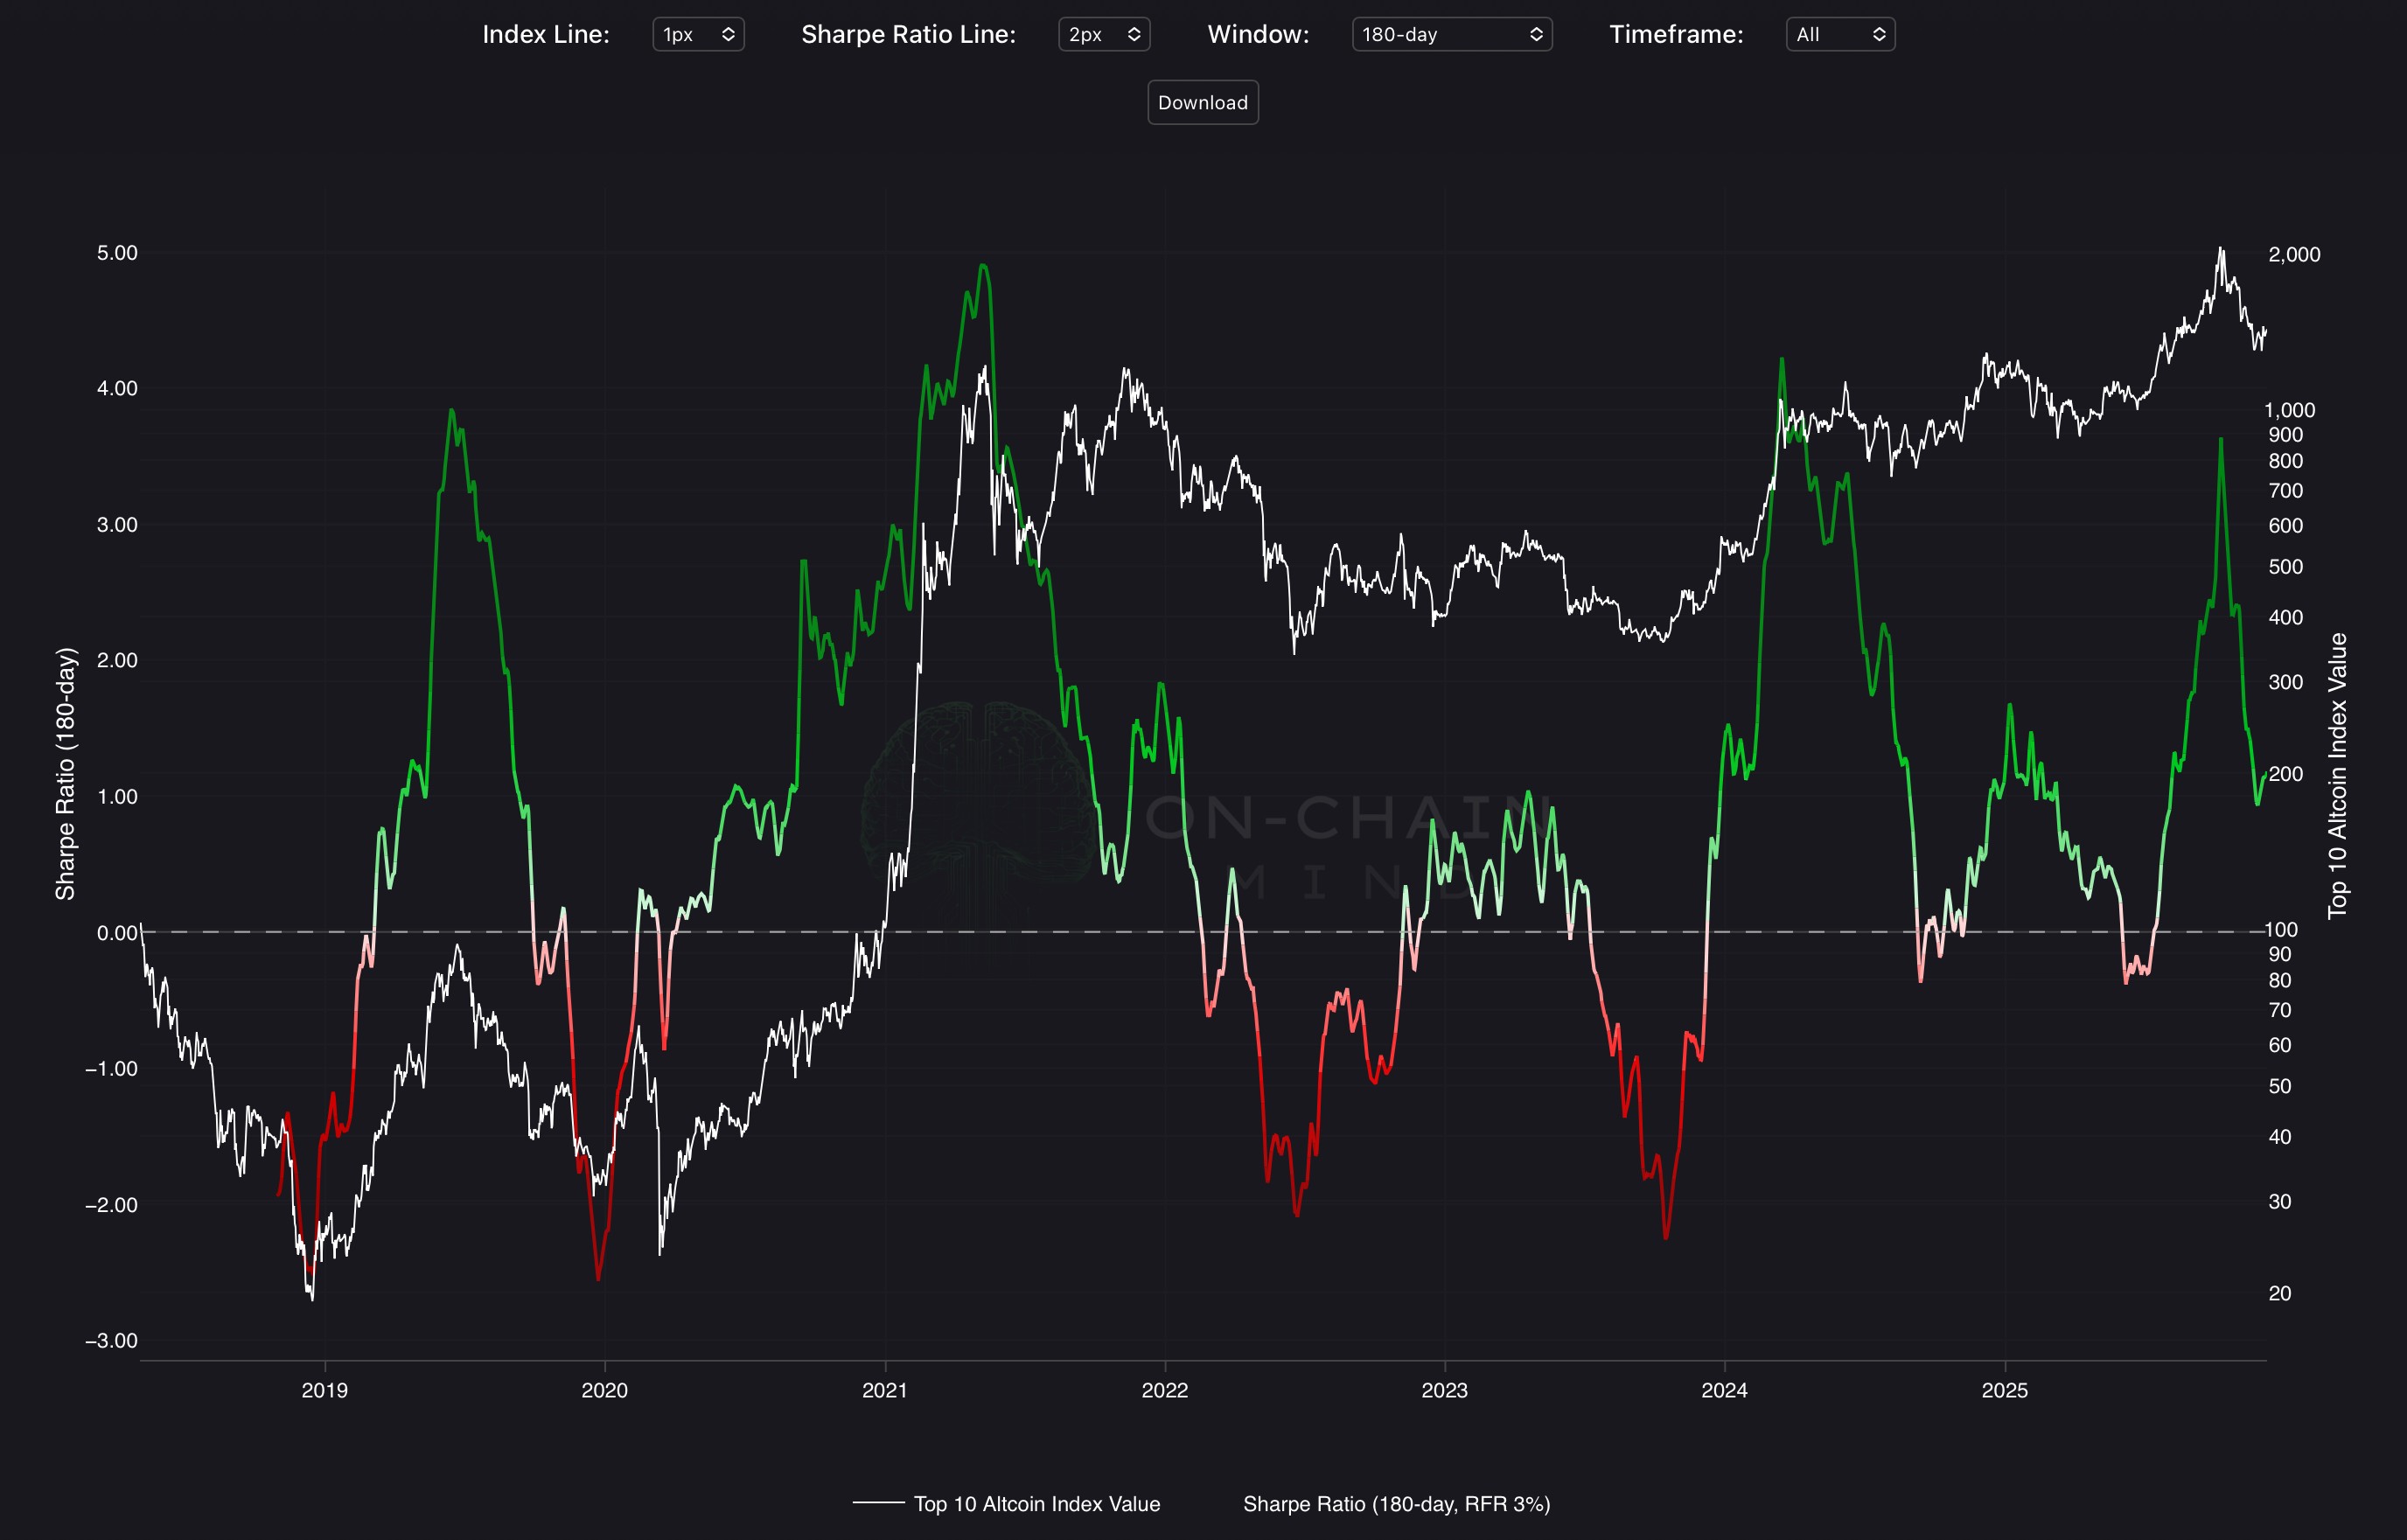Click the 2024 x-axis label

point(1724,1390)
